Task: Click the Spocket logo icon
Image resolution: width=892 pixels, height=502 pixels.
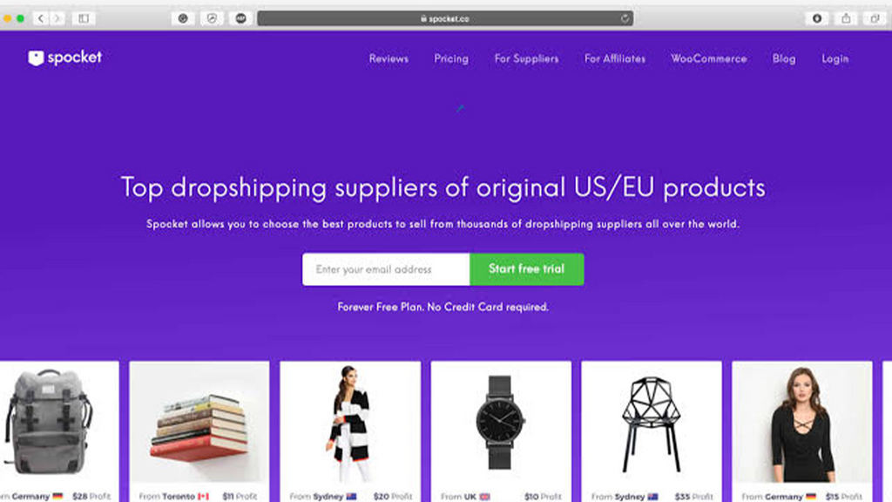Action: pos(36,58)
